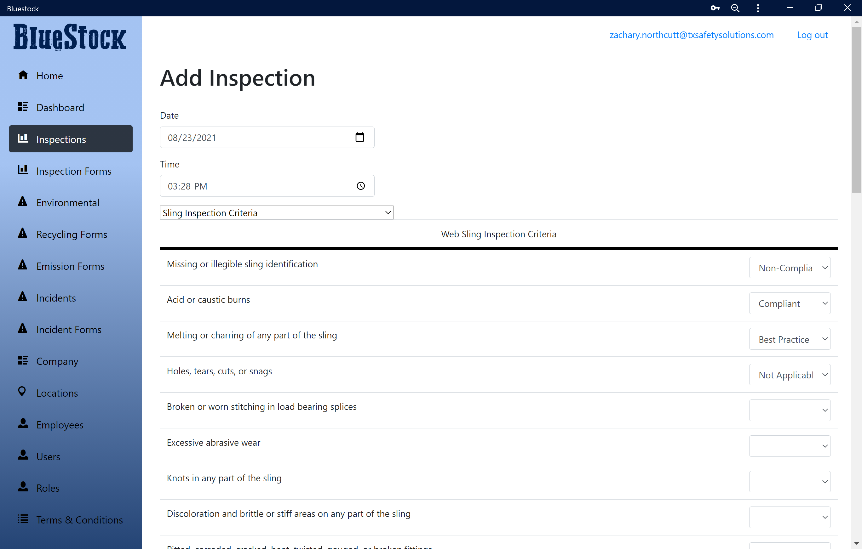
Task: Open the clock picker for Time field
Action: click(x=360, y=186)
